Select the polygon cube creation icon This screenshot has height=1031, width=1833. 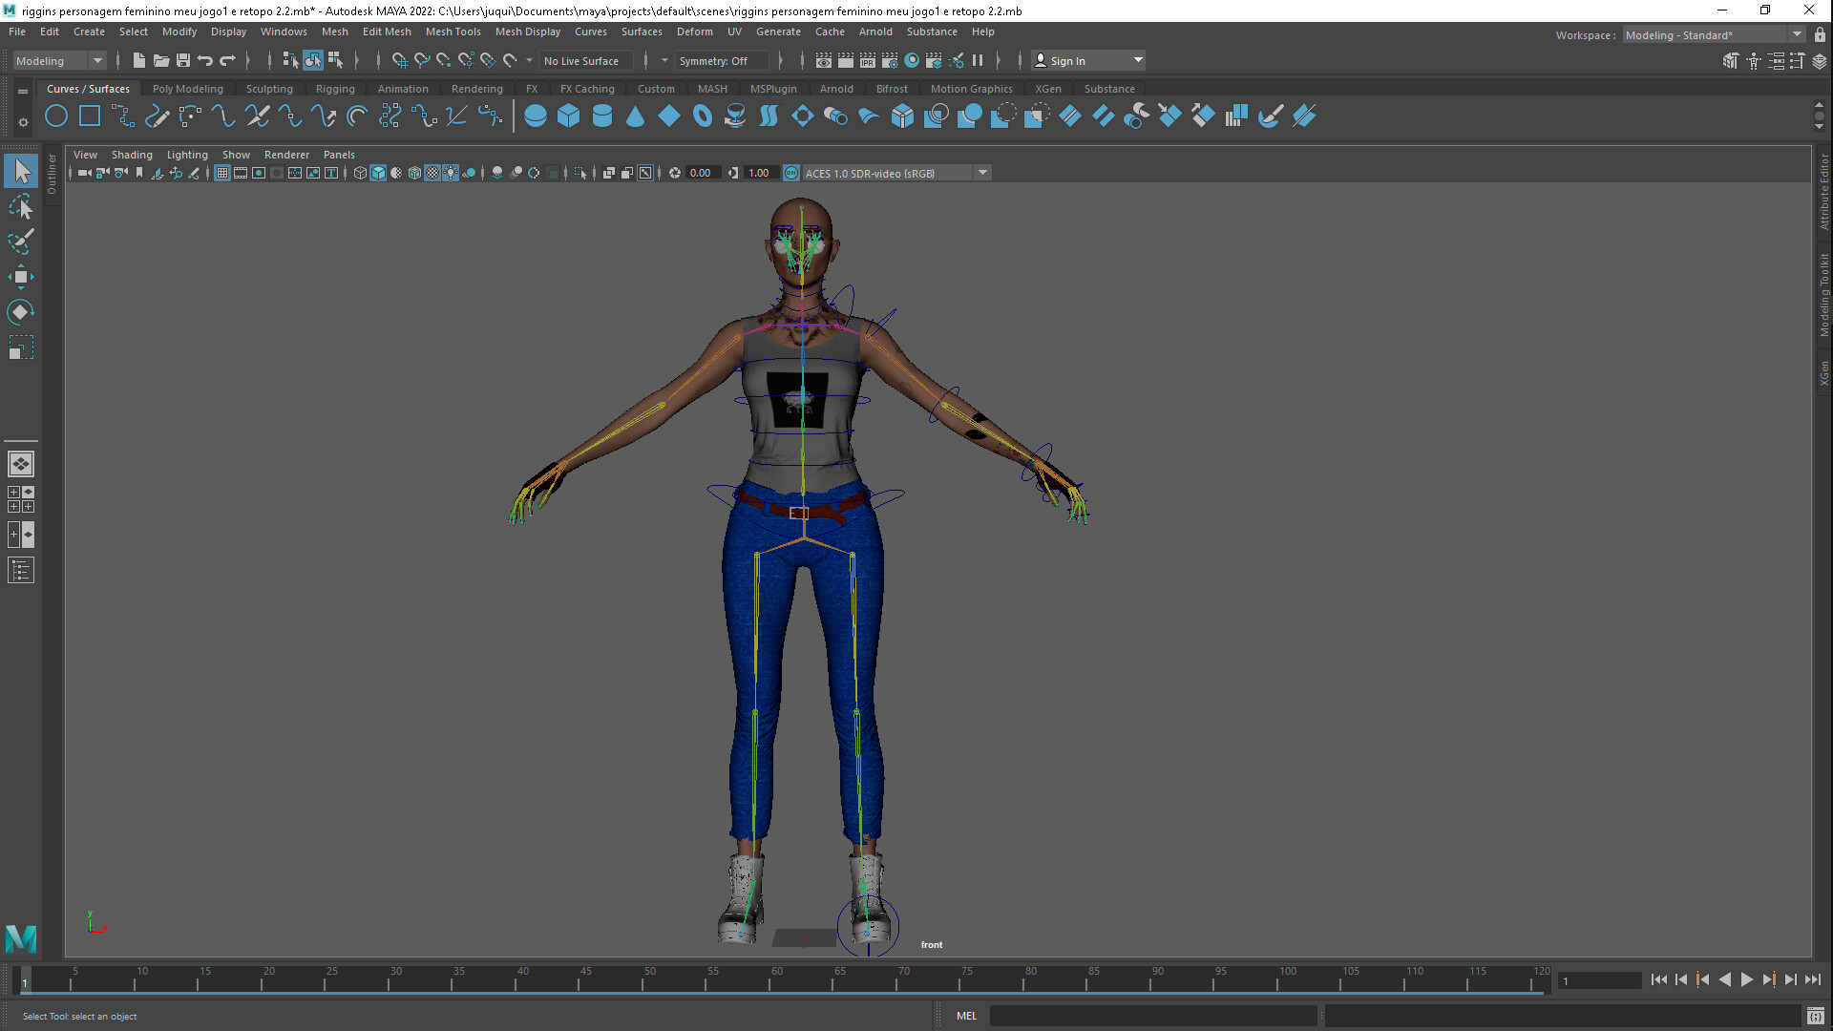(569, 116)
